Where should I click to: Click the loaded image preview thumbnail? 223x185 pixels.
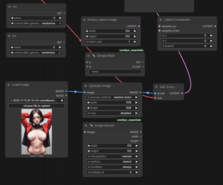pyautogui.click(x=36, y=131)
